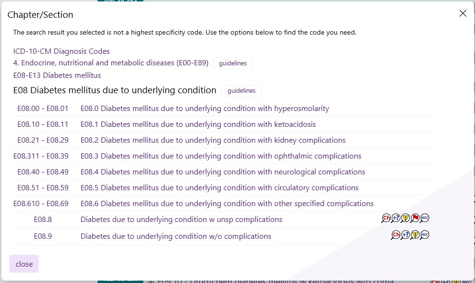Click the purple close button
Image resolution: width=475 pixels, height=283 pixels.
[24, 264]
